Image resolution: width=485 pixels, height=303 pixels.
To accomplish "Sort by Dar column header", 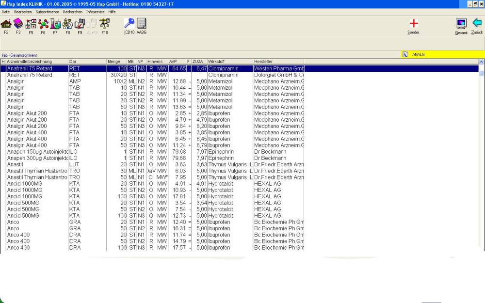I will point(87,62).
